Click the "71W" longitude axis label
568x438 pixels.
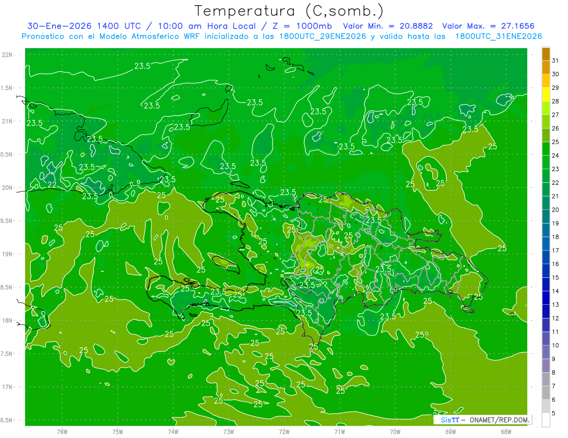[x=339, y=432]
